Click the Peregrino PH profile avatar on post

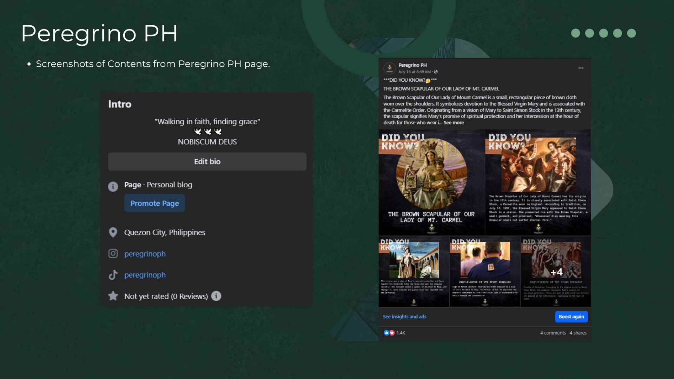click(390, 68)
